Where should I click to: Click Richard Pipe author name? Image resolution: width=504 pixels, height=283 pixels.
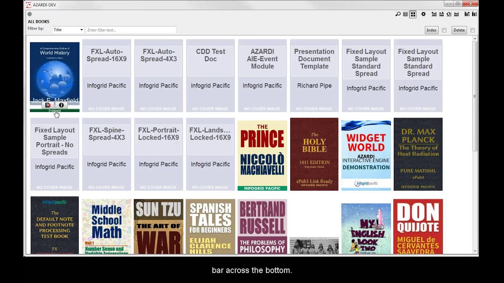click(x=314, y=86)
